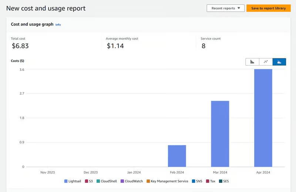Click the Recent reports dropdown arrow
Image resolution: width=296 pixels, height=192 pixels.
coord(239,8)
